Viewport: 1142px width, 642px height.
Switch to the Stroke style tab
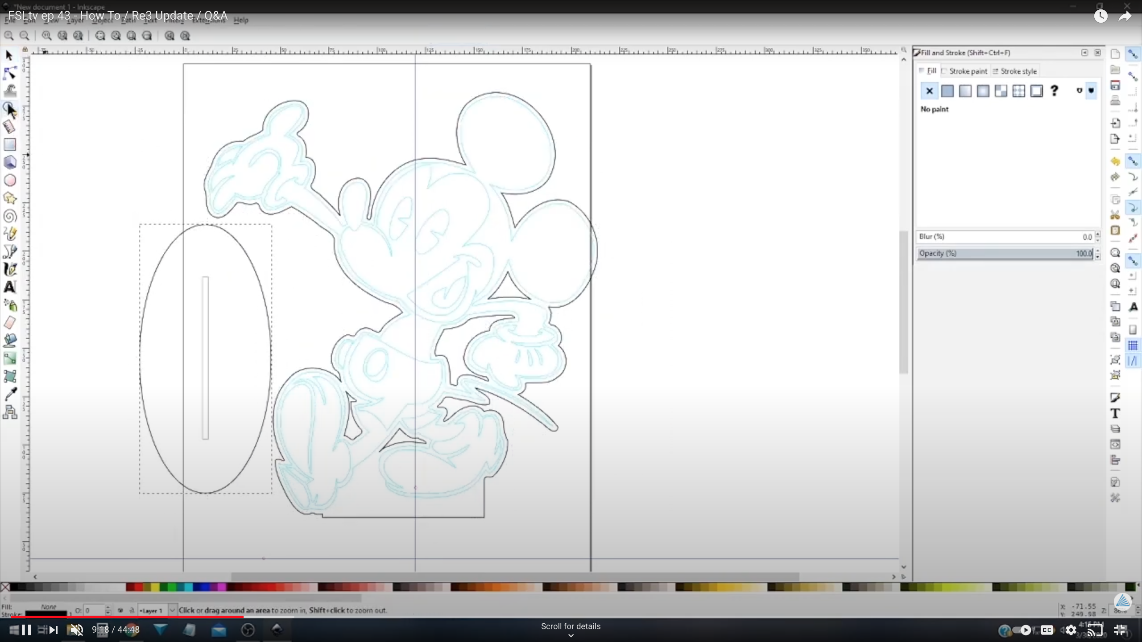(1018, 71)
